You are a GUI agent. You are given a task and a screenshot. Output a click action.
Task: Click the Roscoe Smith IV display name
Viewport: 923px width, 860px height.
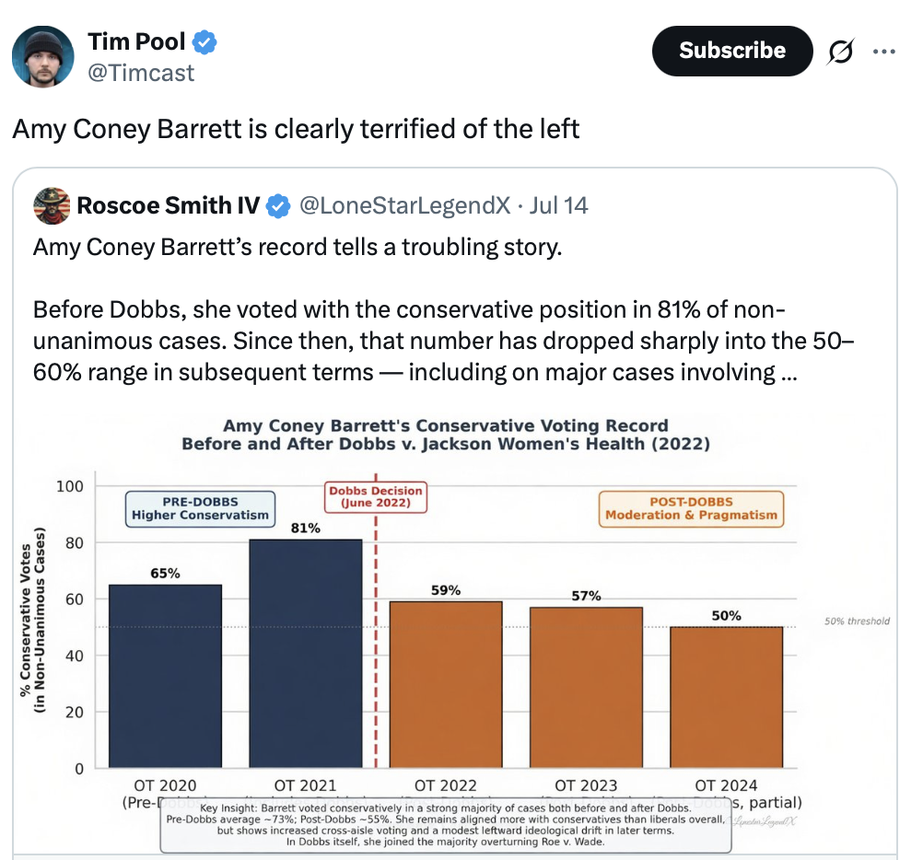[x=169, y=206]
